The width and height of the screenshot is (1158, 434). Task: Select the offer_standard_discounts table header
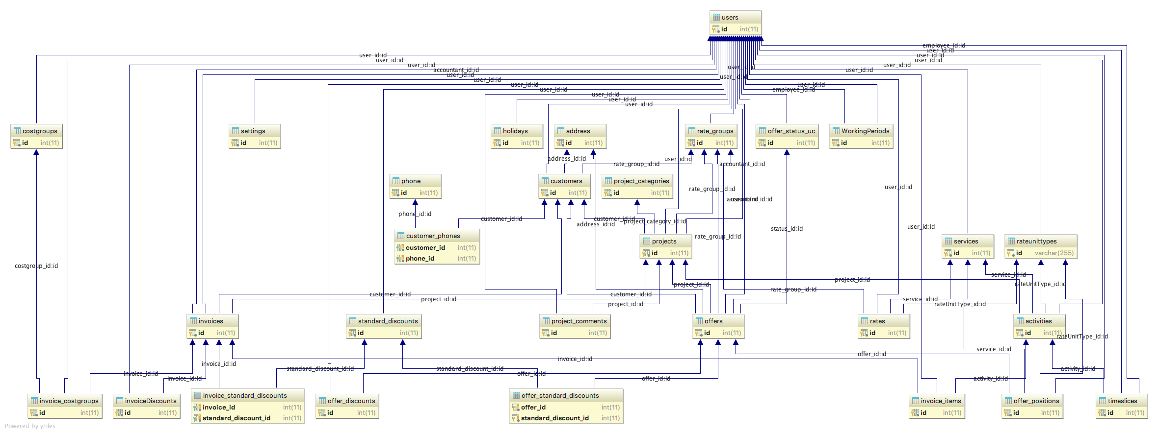[566, 395]
